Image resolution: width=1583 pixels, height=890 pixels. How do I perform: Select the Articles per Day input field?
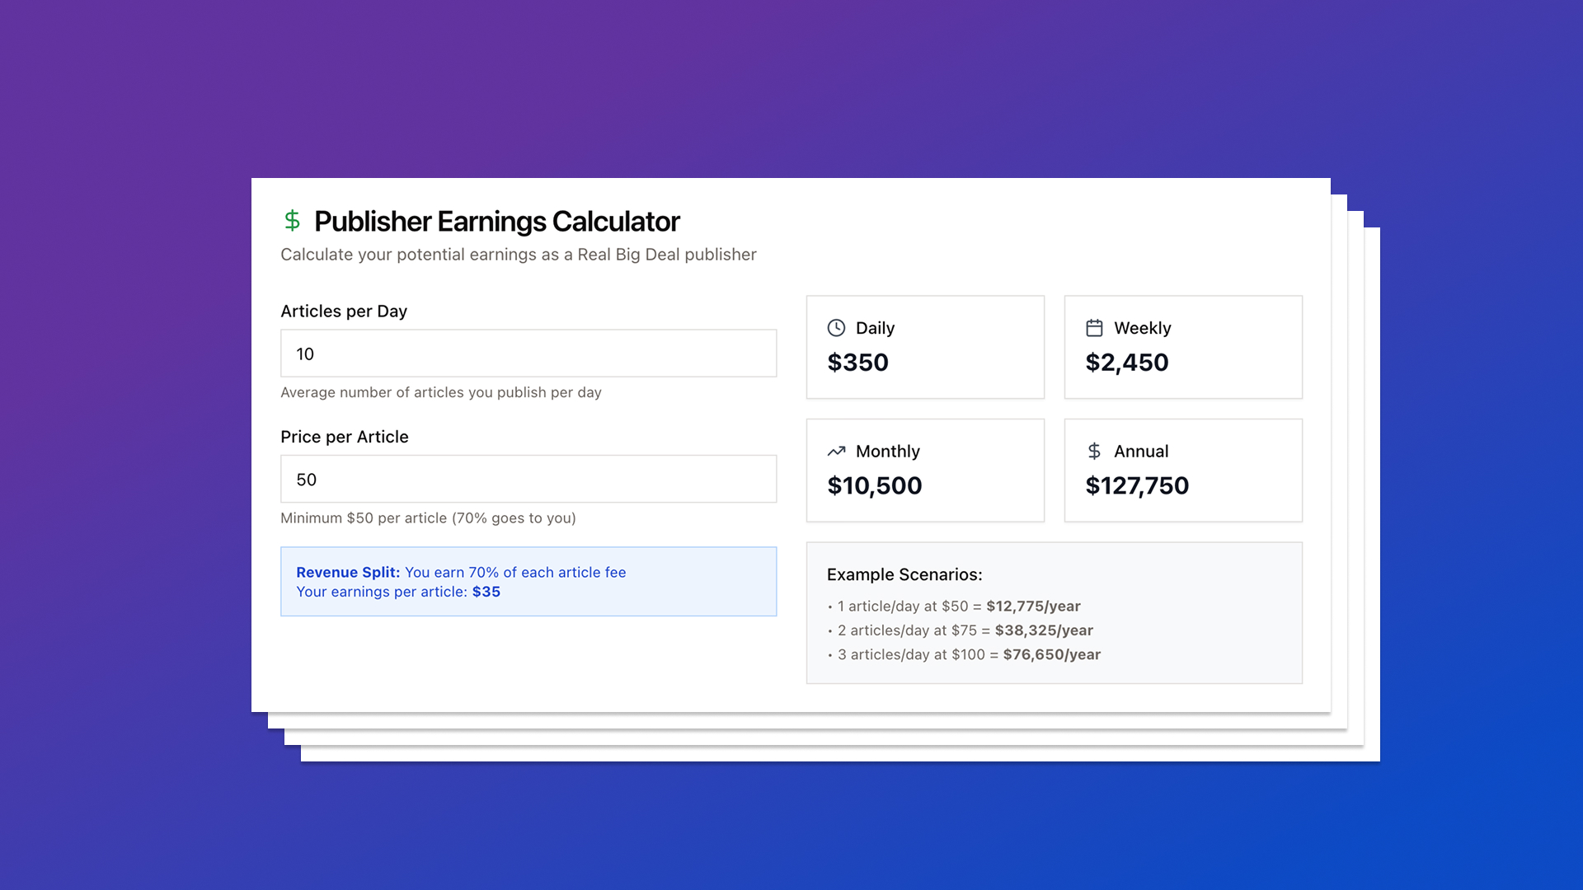(x=528, y=353)
